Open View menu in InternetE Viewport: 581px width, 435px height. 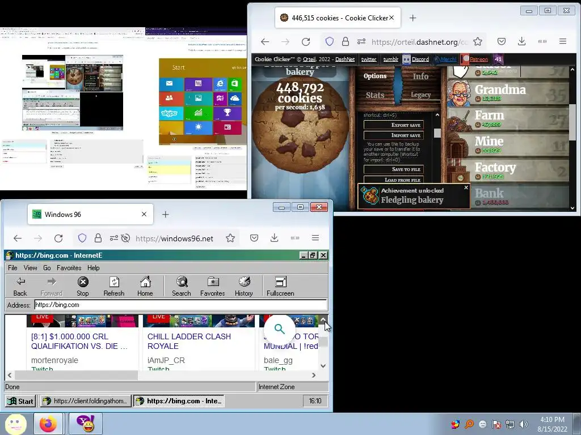coord(30,268)
